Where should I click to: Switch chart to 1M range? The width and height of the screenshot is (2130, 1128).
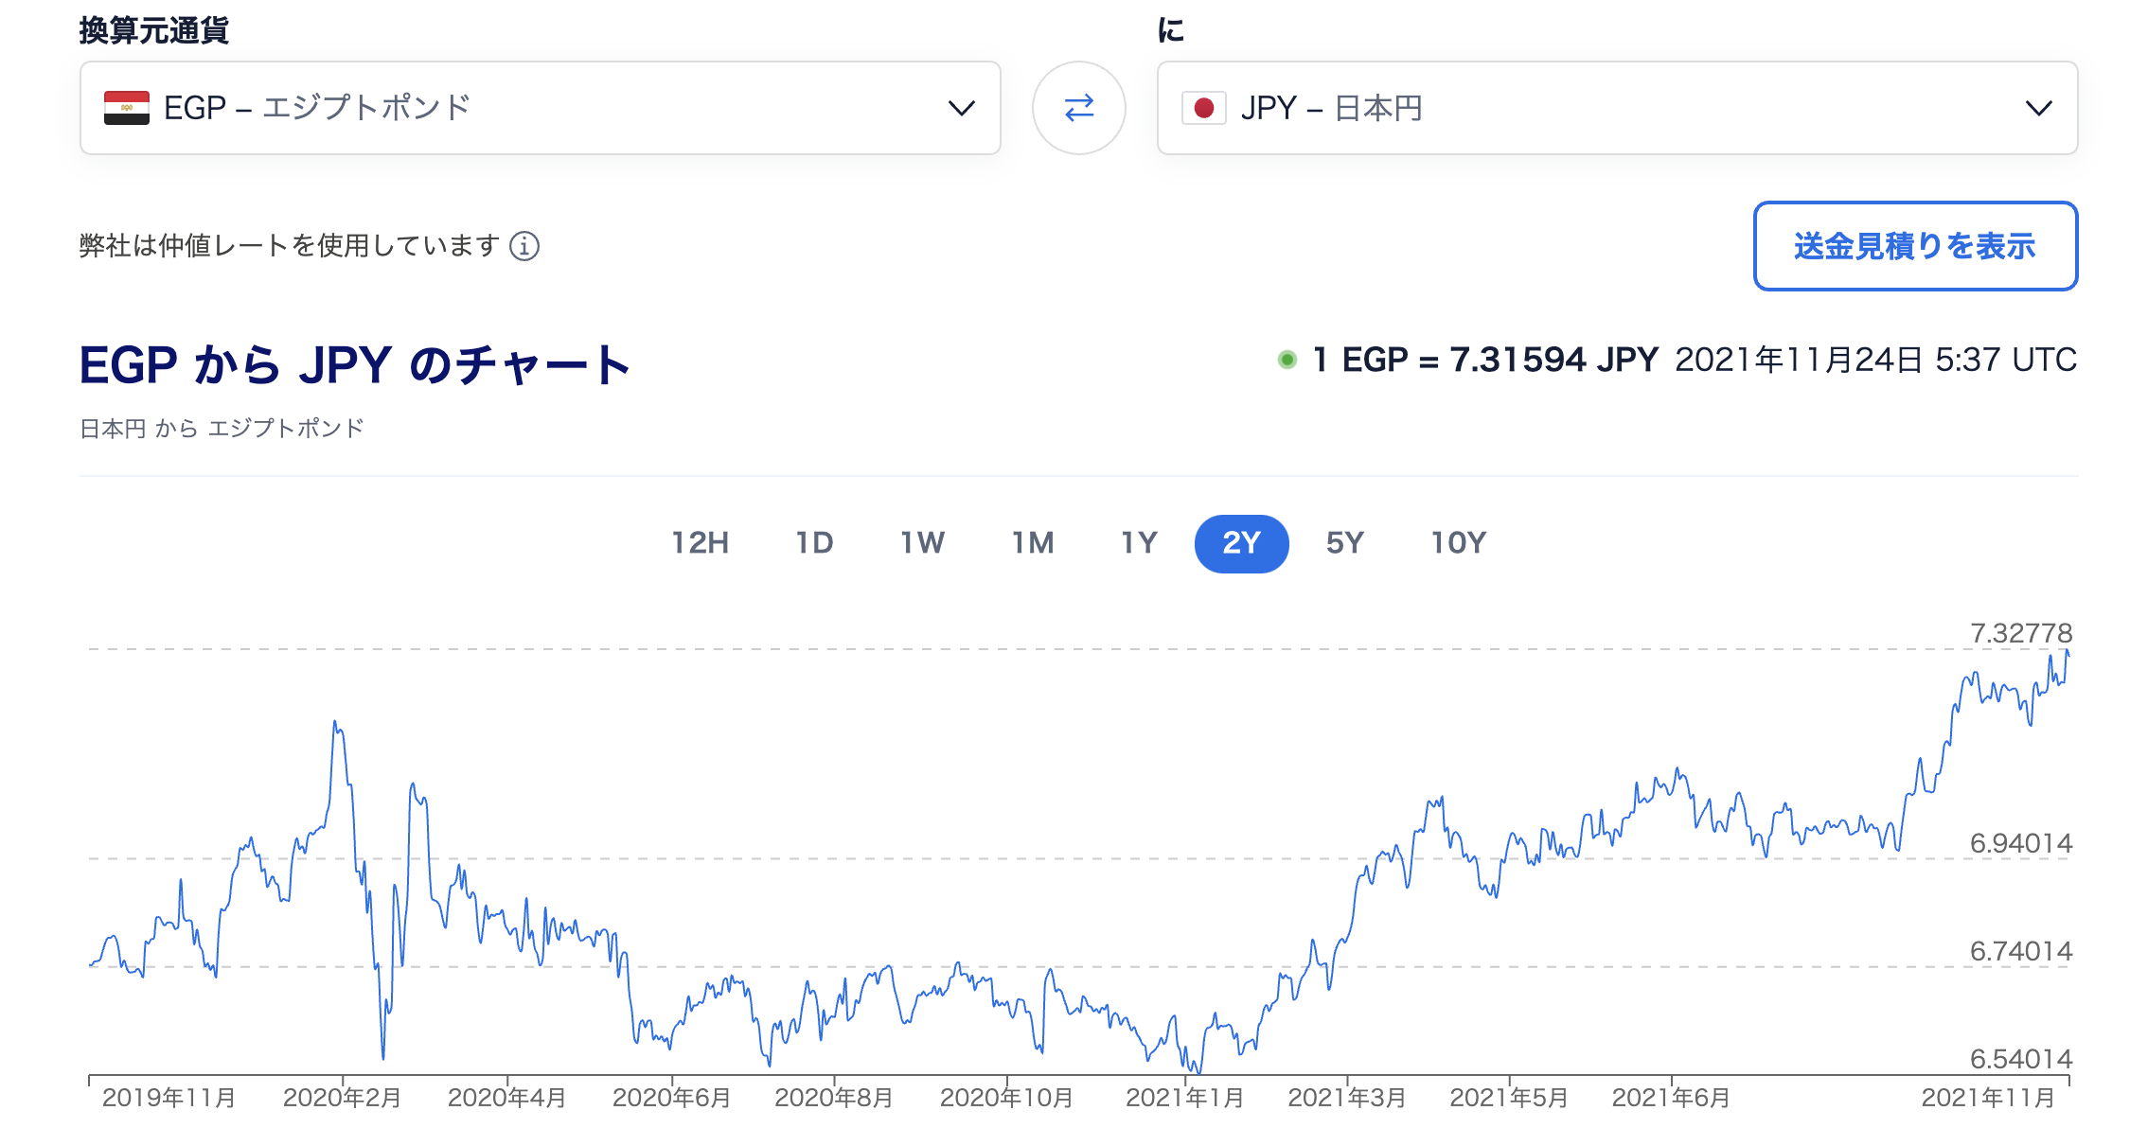coord(1033,543)
